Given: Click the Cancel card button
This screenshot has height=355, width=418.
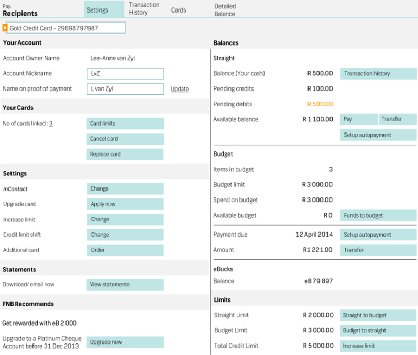Looking at the screenshot, I should tap(125, 139).
